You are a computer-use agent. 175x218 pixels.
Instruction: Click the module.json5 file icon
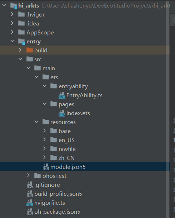46,167
